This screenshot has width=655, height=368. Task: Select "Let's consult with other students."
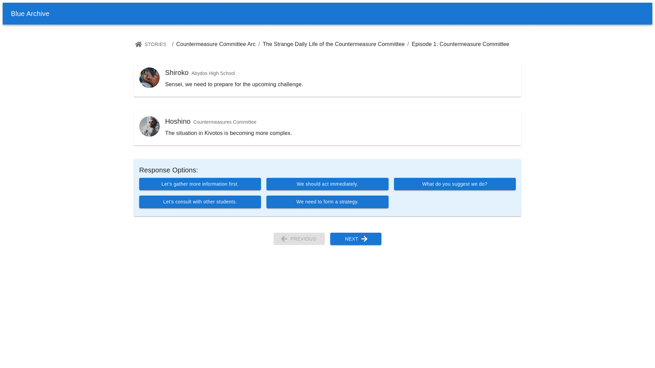coord(200,202)
